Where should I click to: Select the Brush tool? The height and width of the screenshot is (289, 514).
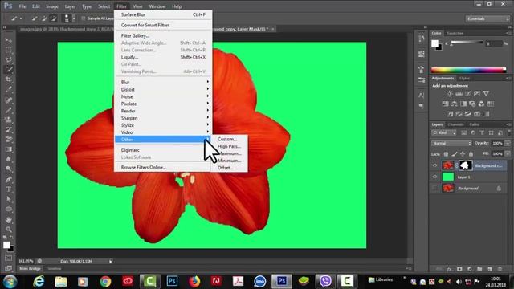tap(9, 110)
